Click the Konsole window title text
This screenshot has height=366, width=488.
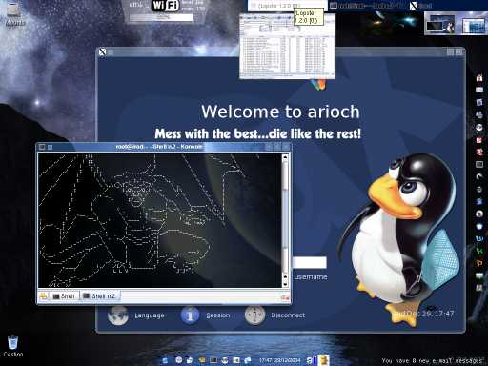[159, 147]
